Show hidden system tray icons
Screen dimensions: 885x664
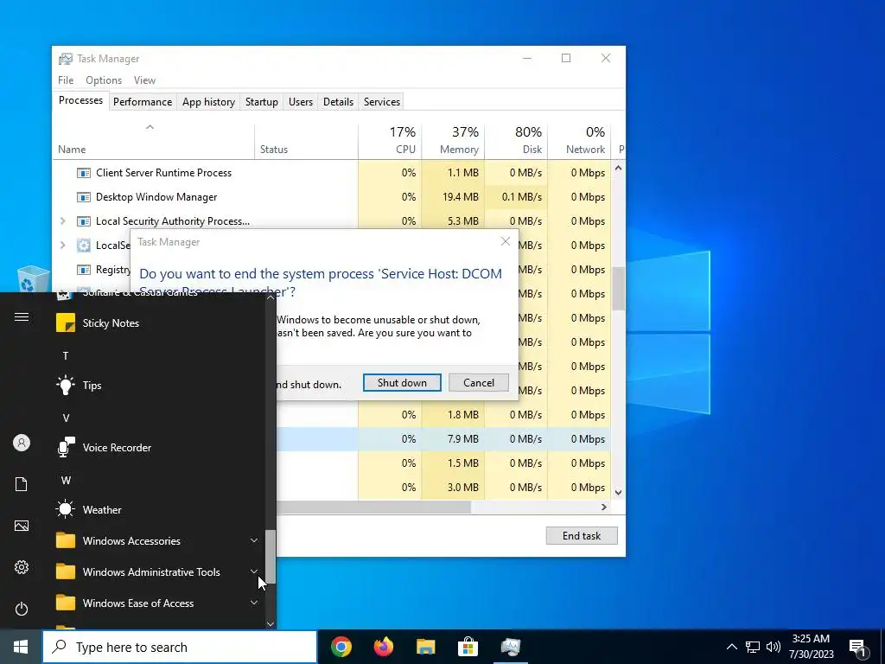(731, 647)
